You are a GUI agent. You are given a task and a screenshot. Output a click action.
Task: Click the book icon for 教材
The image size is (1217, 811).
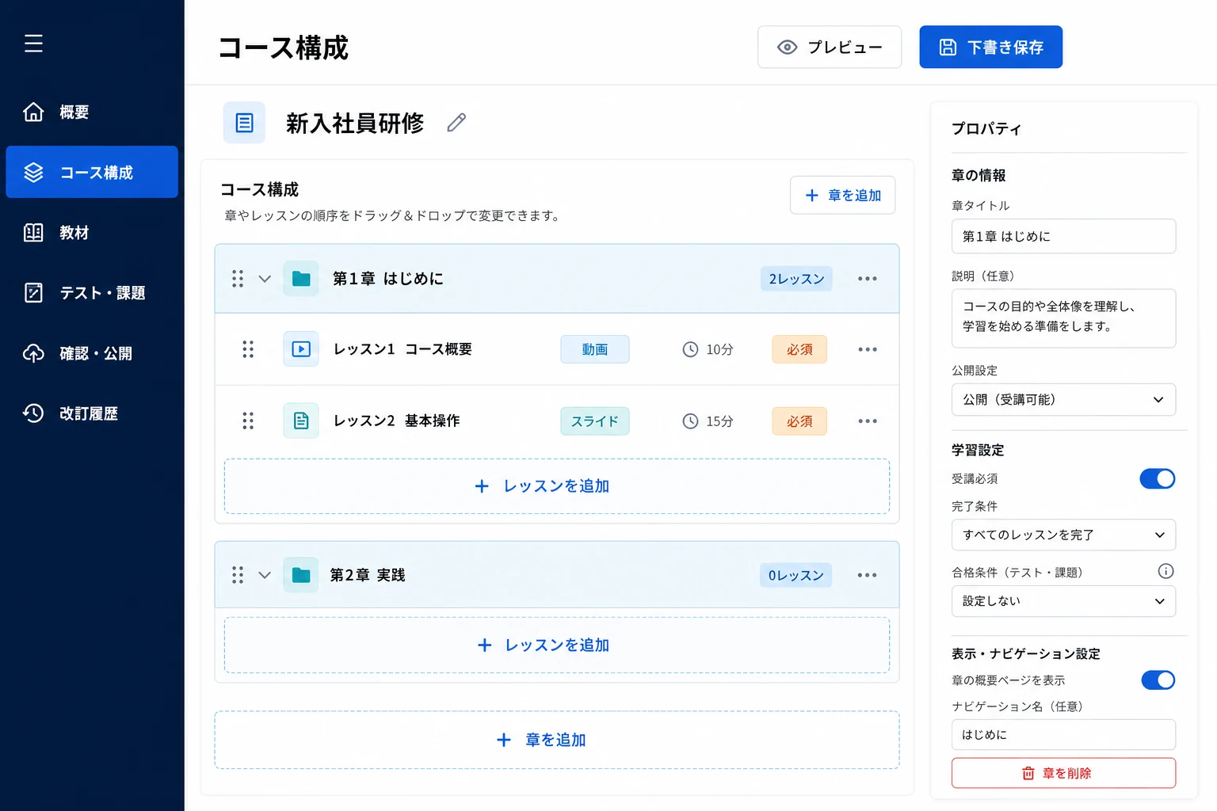(33, 232)
